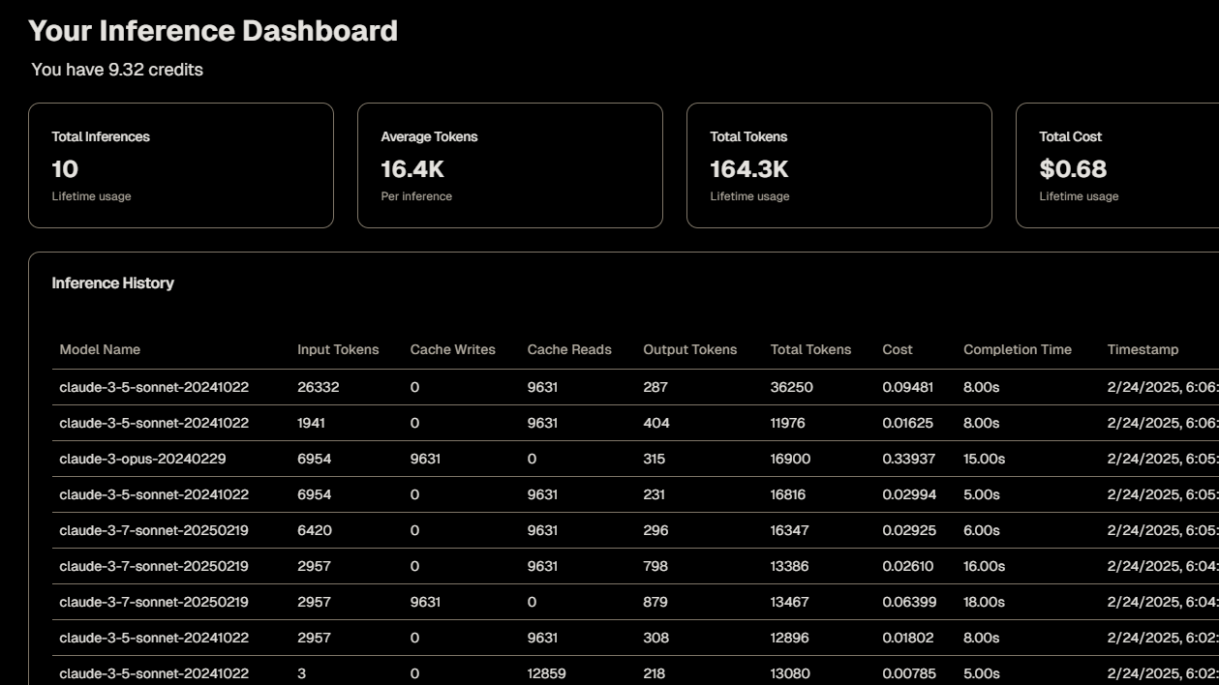Select the output tokens value 287

(x=655, y=387)
